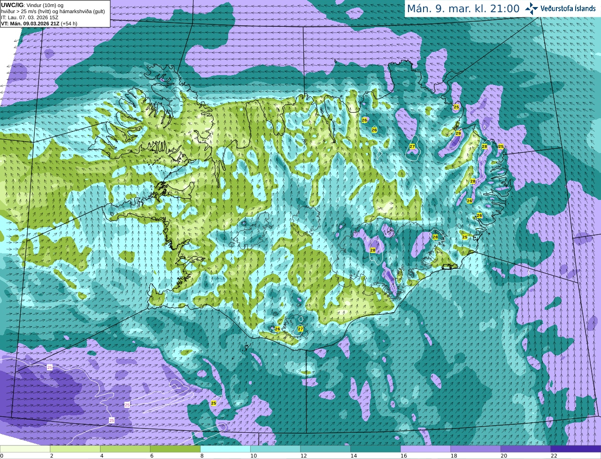
Task: Click the 'UWC/IG: Vindur (10m) og' legend title
Action: (x=32, y=5)
